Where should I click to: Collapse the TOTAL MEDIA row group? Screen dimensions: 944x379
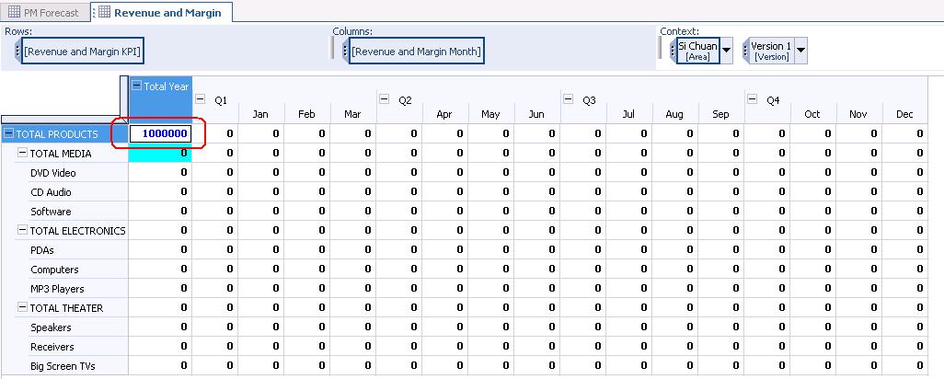[x=23, y=154]
